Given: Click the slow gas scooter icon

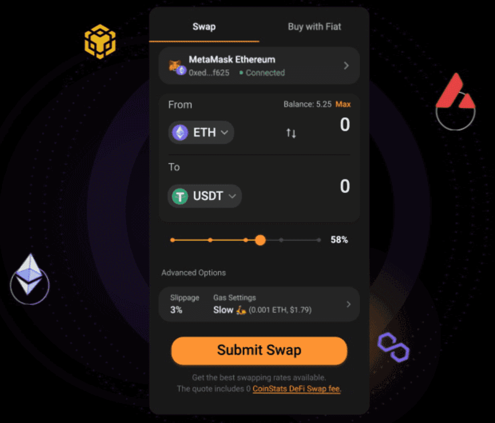Looking at the screenshot, I should (x=241, y=310).
